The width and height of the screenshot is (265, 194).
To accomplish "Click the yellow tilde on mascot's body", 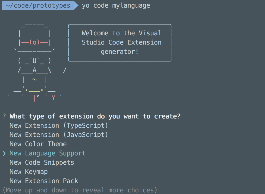I will coord(34,80).
